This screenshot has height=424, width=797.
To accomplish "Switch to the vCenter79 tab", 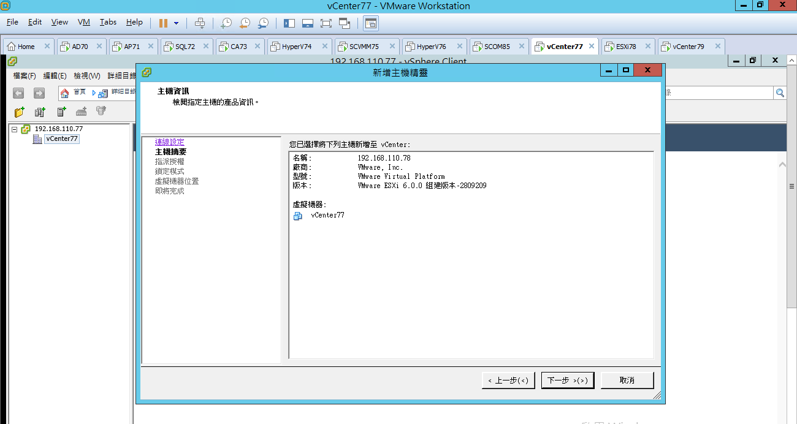I will pyautogui.click(x=688, y=47).
